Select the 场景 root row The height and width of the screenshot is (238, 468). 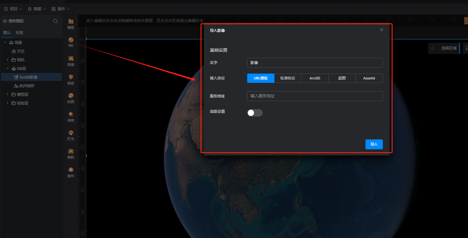tap(32, 42)
